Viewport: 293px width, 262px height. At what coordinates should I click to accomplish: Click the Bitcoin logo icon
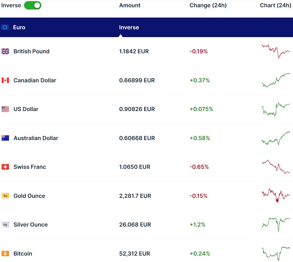tap(5, 254)
